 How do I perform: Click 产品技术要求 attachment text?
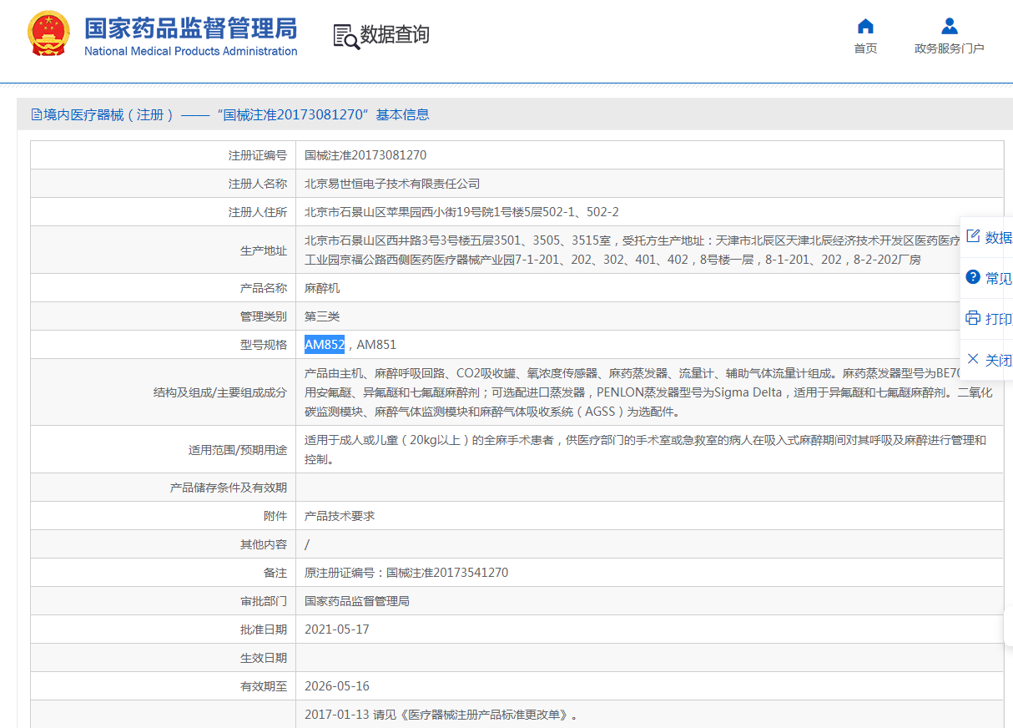coord(340,516)
